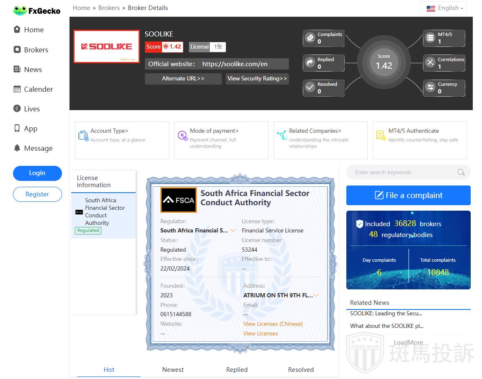Viewport: 482px width, 379px height.
Task: Expand the truncated Regulator name
Action: pos(233,230)
